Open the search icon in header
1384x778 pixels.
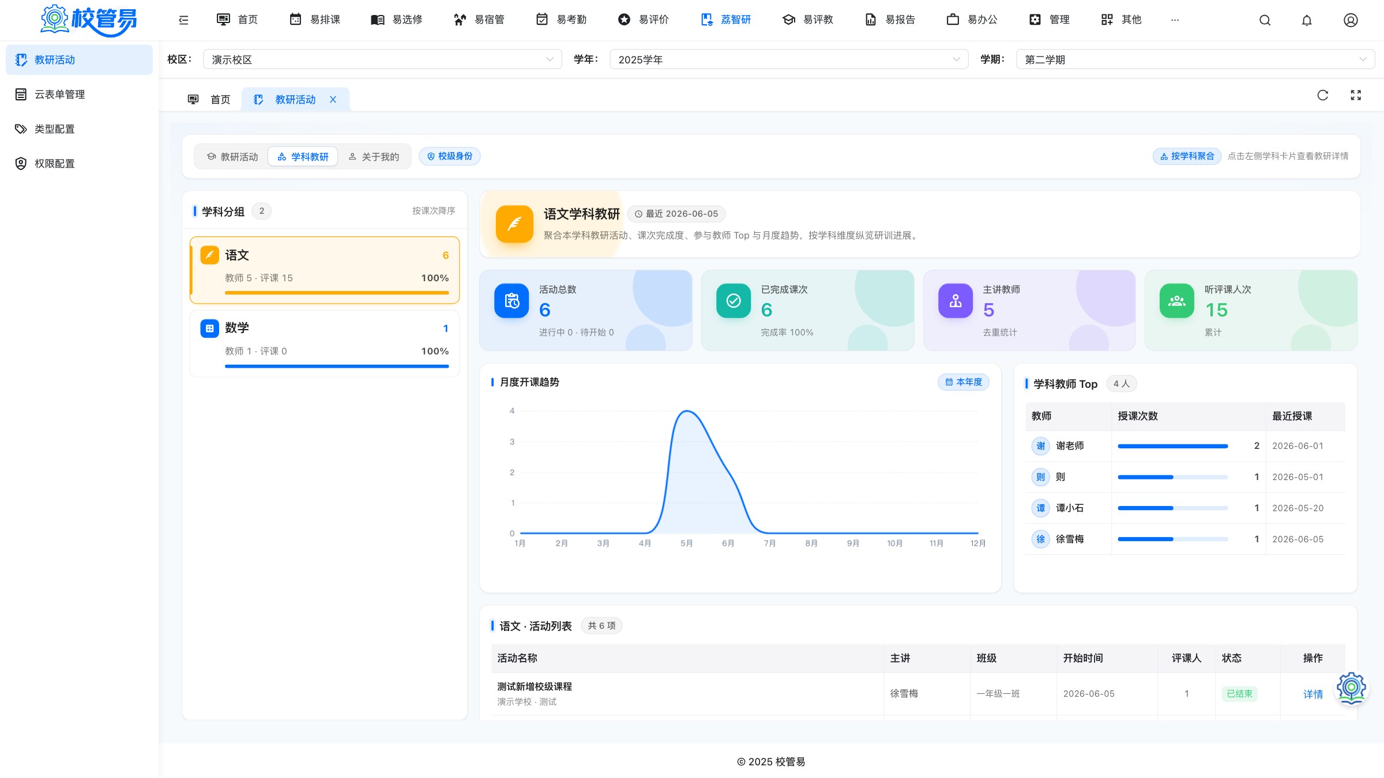coord(1265,20)
